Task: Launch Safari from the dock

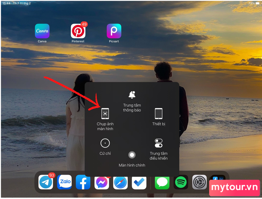Action: [x=120, y=183]
